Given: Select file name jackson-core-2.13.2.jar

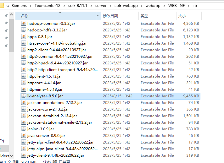Looking at the screenshot, I should (48, 109).
